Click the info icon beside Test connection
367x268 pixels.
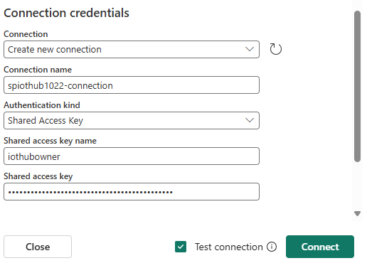(x=272, y=247)
